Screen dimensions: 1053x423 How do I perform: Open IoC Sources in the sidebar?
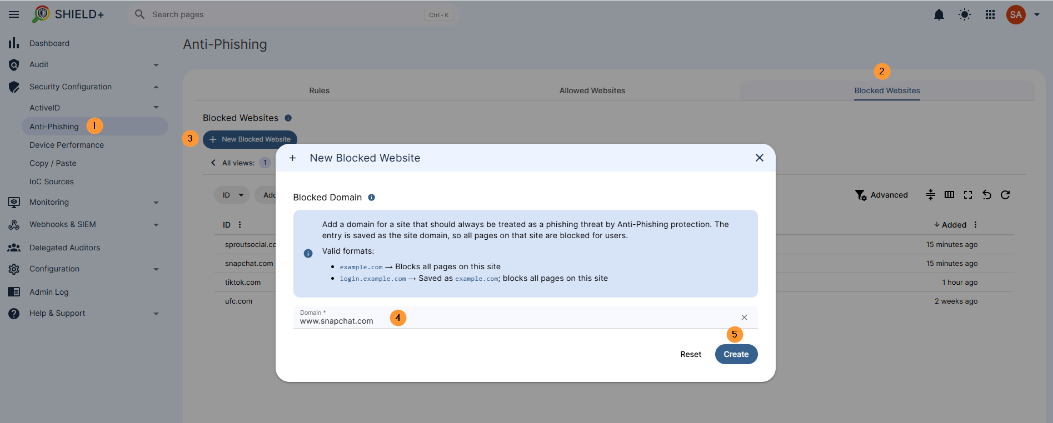pos(51,182)
